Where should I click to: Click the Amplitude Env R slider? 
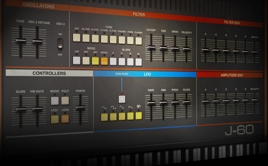pos(245,100)
